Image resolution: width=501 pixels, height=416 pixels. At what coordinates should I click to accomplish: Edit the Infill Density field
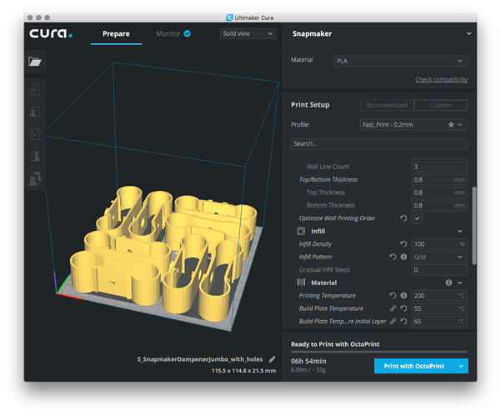[439, 244]
